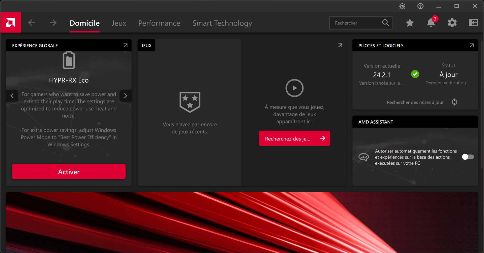The height and width of the screenshot is (253, 484).
Task: Click the À jour status text
Action: click(448, 74)
